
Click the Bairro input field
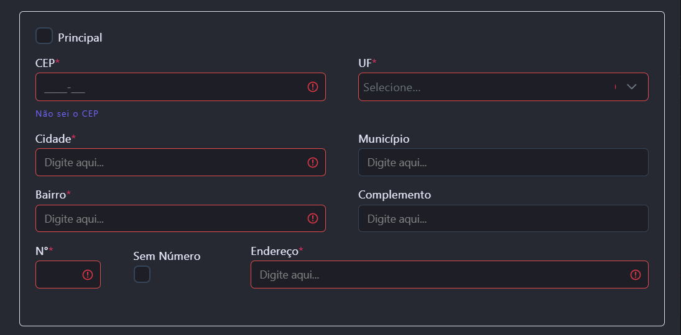[x=168, y=218]
